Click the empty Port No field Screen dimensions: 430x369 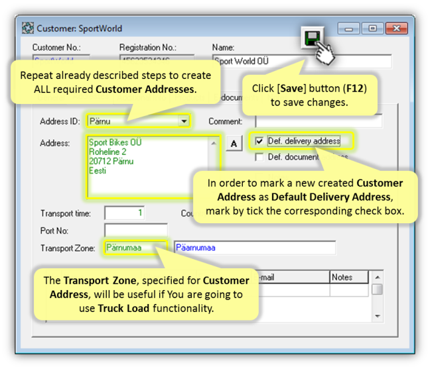pos(136,231)
